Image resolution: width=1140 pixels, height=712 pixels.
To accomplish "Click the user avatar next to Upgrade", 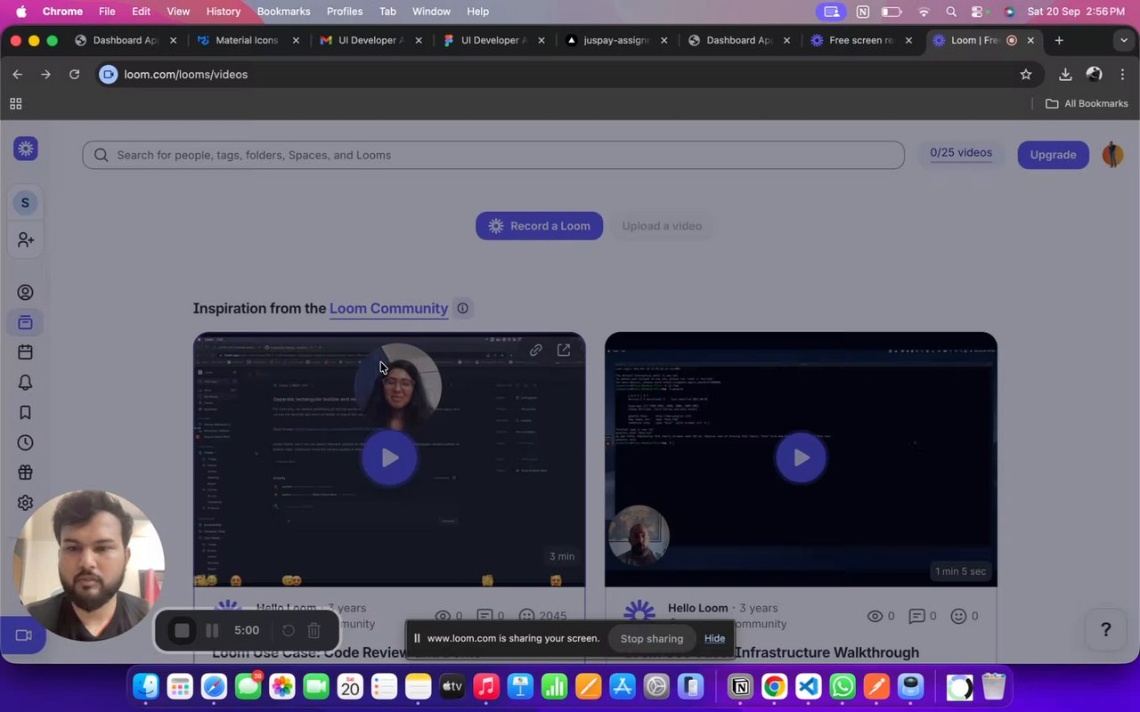I will [x=1112, y=154].
